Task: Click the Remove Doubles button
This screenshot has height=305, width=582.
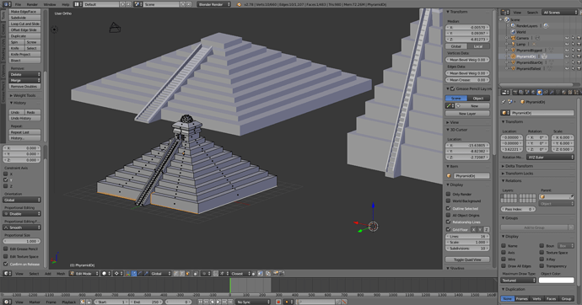Action: pos(24,86)
